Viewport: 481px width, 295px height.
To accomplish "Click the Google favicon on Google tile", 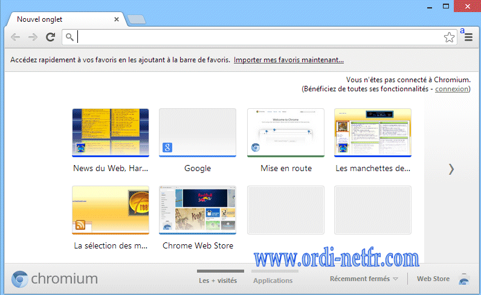I will point(167,147).
